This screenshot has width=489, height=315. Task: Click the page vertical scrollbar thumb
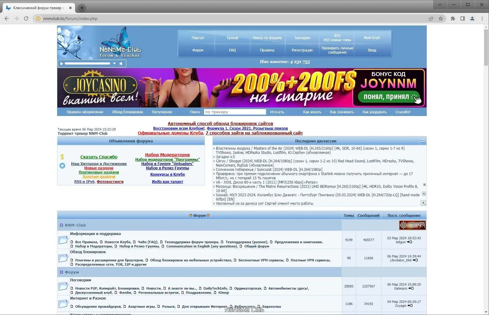(486, 48)
